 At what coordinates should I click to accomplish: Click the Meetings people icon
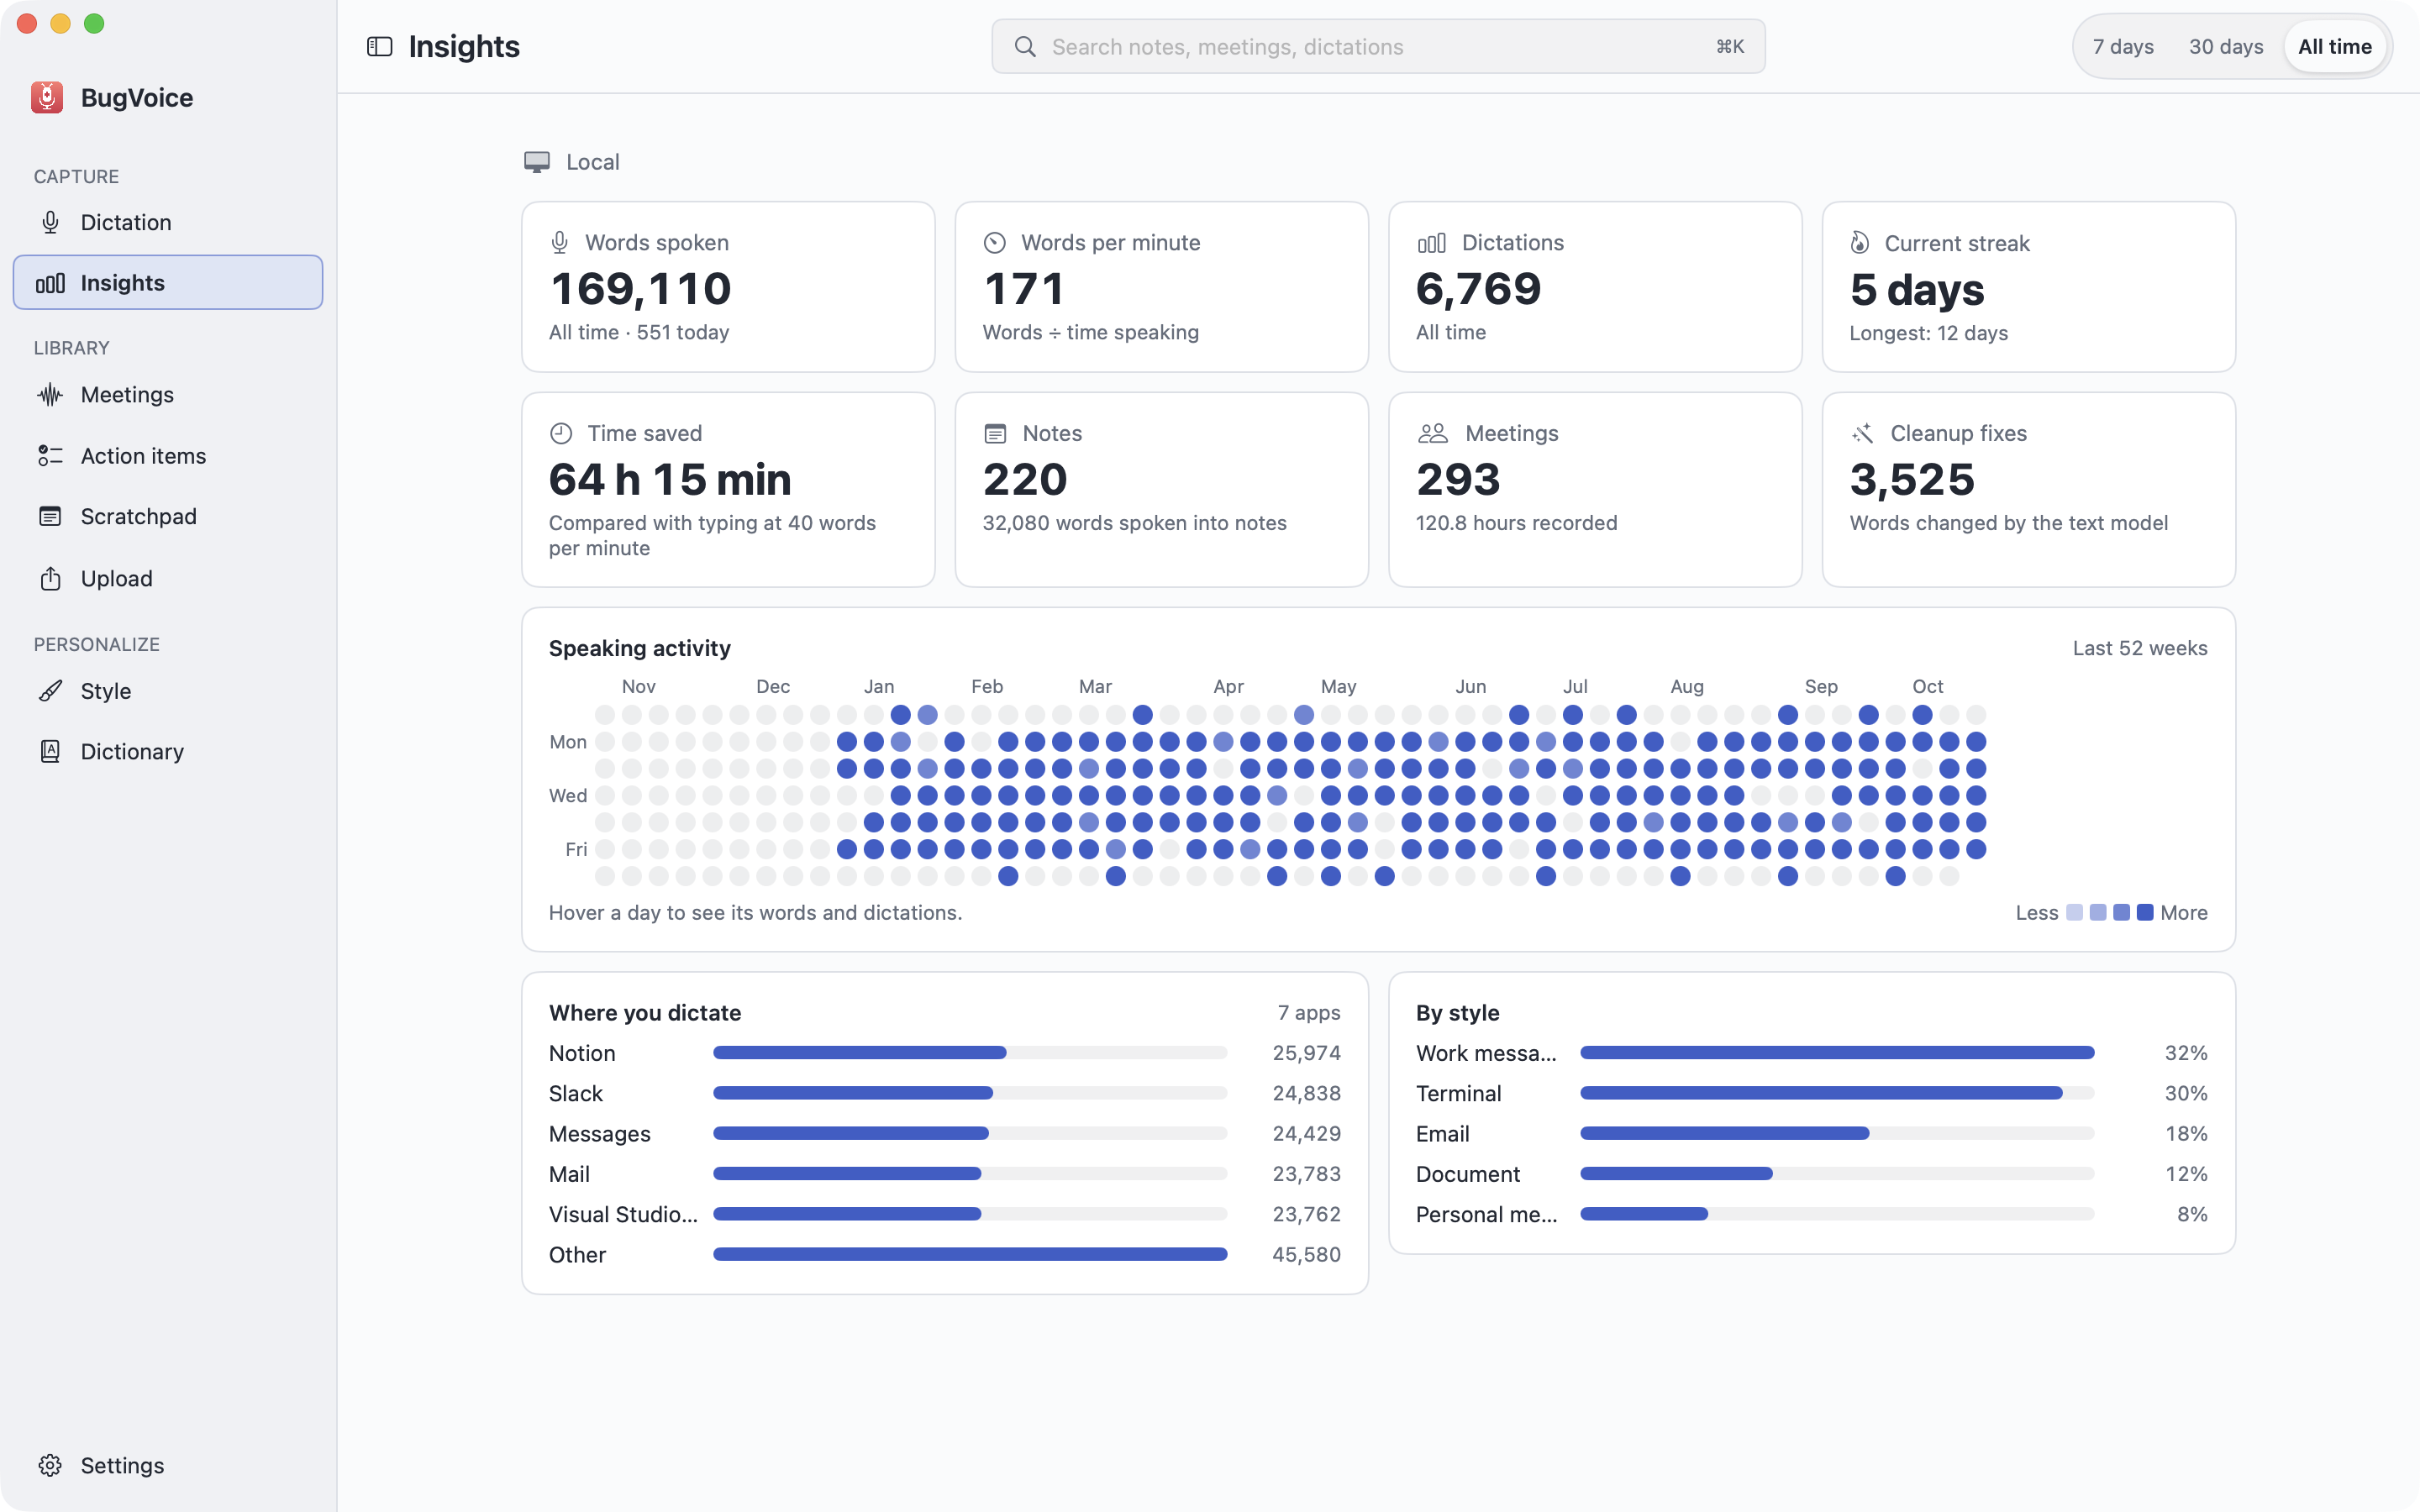click(1432, 433)
